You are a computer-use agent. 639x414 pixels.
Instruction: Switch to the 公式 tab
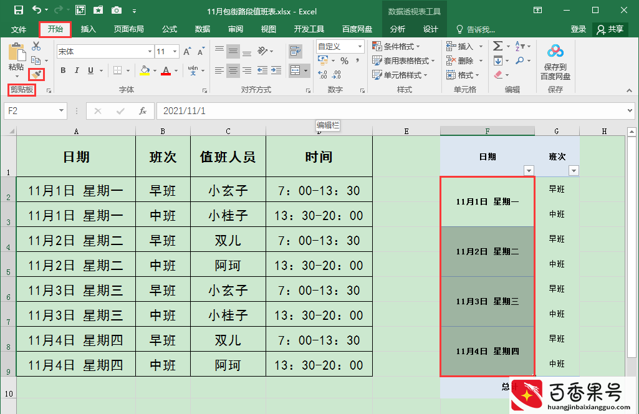[170, 29]
